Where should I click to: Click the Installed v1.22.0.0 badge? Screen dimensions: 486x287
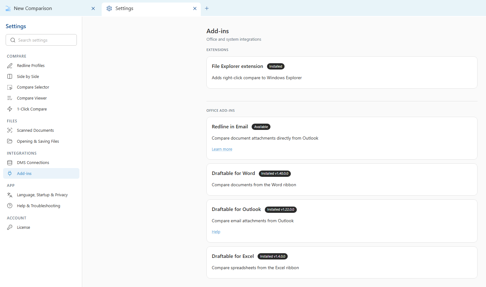tap(281, 209)
